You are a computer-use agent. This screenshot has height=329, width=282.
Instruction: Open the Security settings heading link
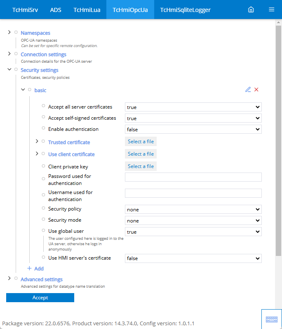(40, 70)
